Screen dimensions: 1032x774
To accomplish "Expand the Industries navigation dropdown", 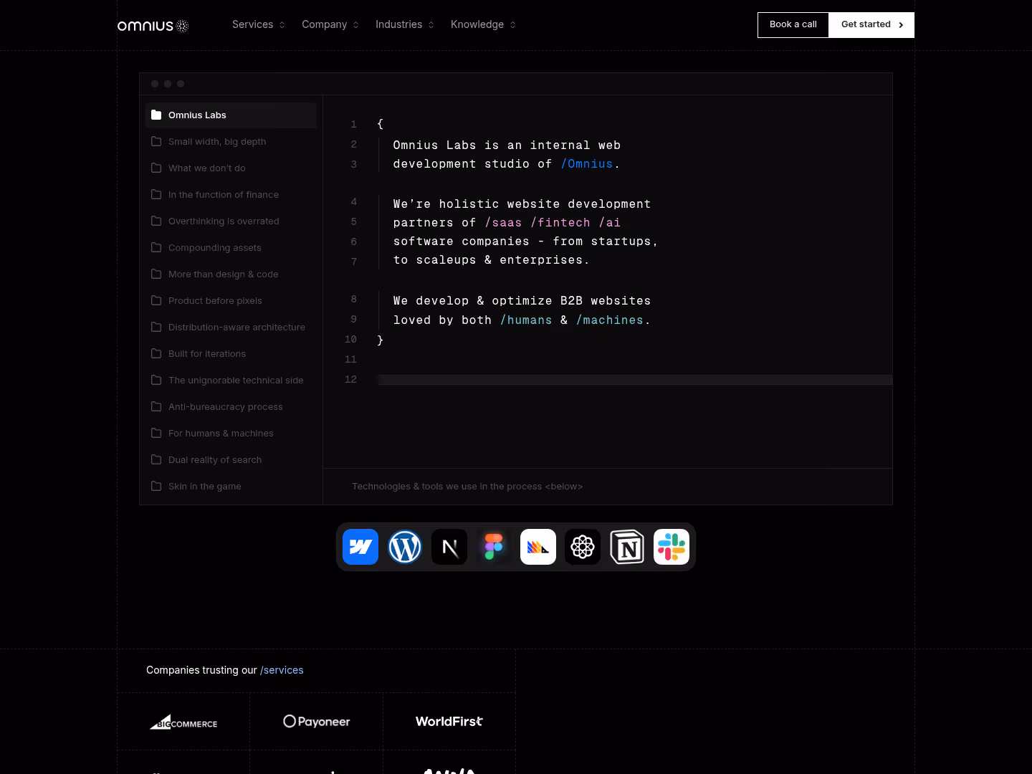I will click(x=404, y=24).
